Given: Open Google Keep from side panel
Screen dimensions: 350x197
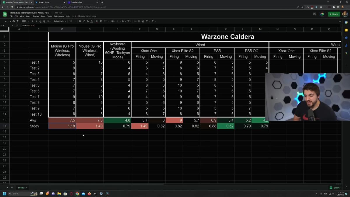Looking at the screenshot, I should [x=346, y=30].
